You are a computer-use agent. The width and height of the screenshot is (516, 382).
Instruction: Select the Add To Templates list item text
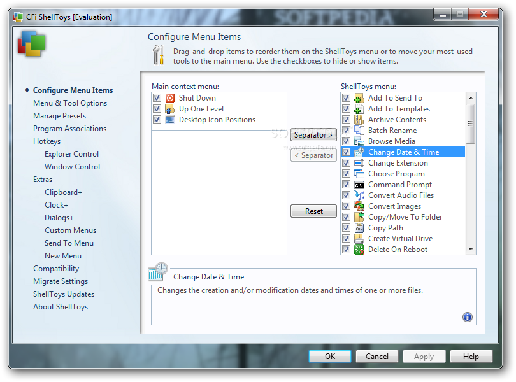399,109
